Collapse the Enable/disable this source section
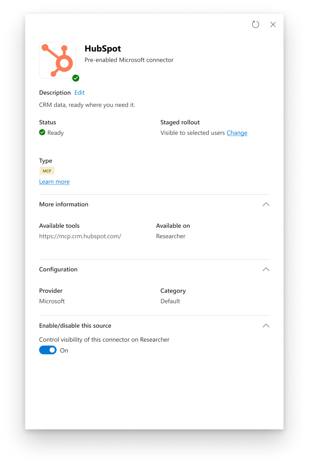Image resolution: width=309 pixels, height=466 pixels. pyautogui.click(x=266, y=326)
